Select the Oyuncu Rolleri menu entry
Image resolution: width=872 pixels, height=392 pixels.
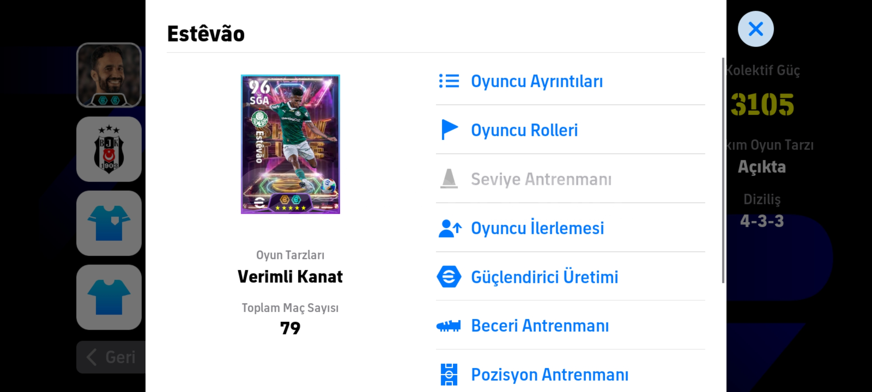(x=524, y=130)
